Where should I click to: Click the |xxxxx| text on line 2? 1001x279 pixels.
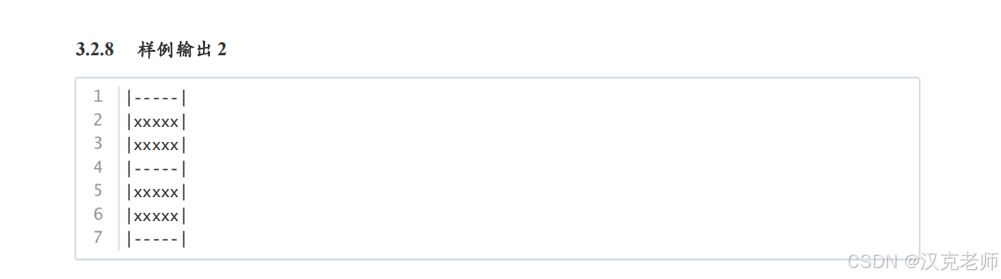(x=157, y=121)
